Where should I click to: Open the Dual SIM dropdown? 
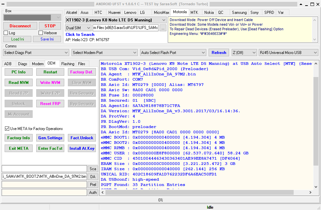[78, 28]
